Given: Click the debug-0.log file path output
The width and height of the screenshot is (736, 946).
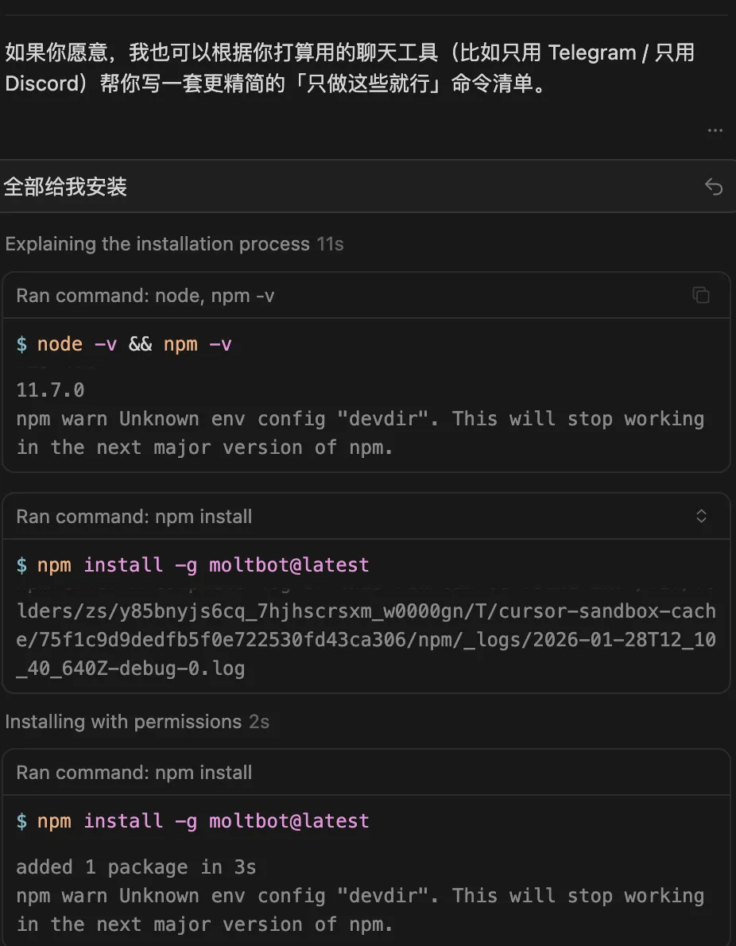Looking at the screenshot, I should coord(130,669).
